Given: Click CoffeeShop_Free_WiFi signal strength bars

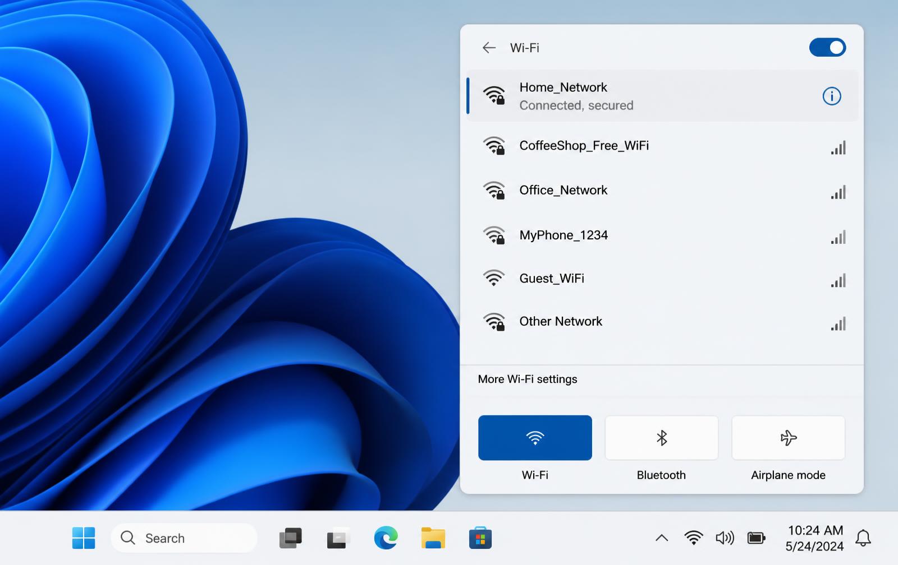Looking at the screenshot, I should (839, 147).
